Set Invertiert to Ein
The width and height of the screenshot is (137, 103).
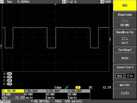tap(130, 76)
